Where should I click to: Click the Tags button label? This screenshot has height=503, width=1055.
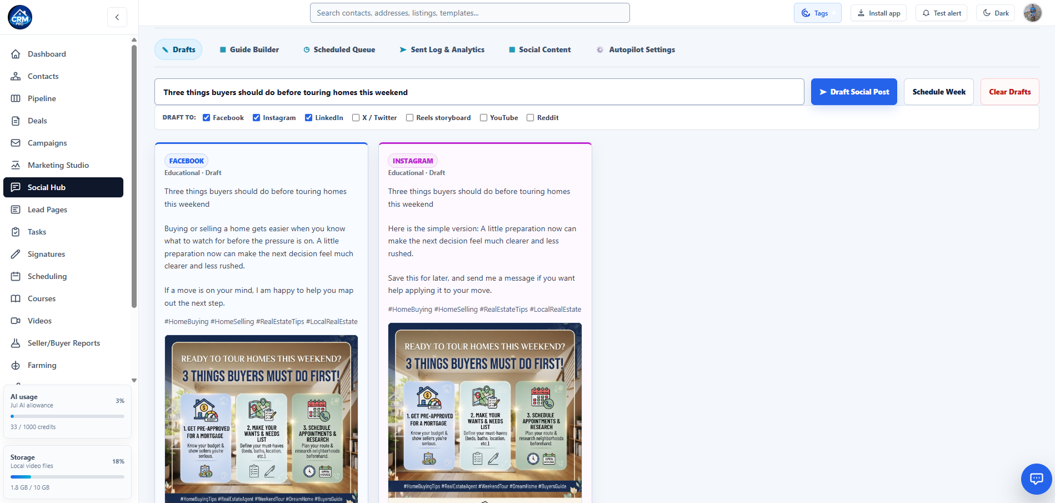821,13
